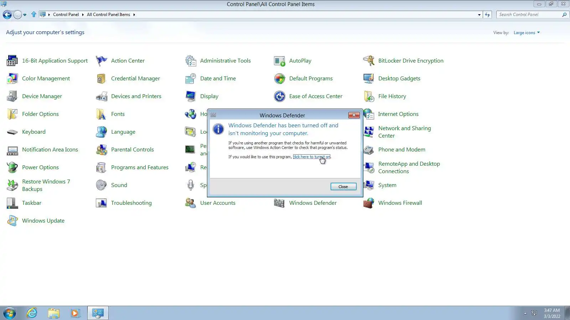Open the Parental Controls icon
Image resolution: width=570 pixels, height=320 pixels.
coord(101,150)
